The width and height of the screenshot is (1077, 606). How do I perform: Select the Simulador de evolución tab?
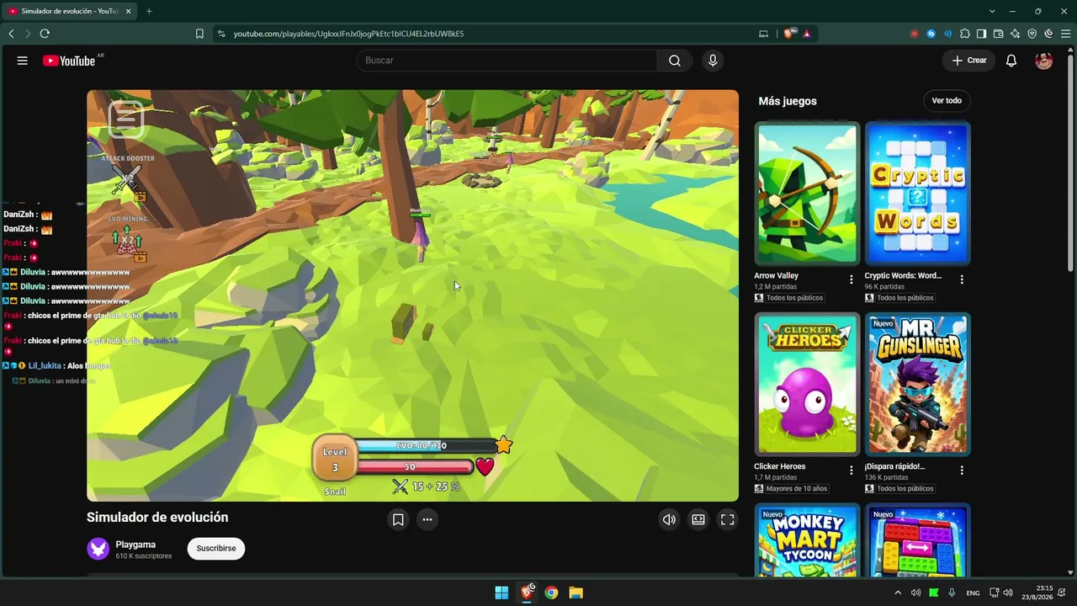pyautogui.click(x=71, y=11)
